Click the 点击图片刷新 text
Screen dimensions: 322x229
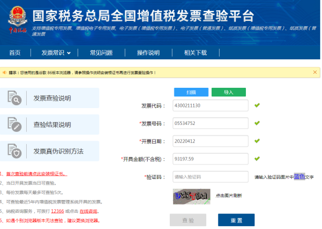(229, 195)
